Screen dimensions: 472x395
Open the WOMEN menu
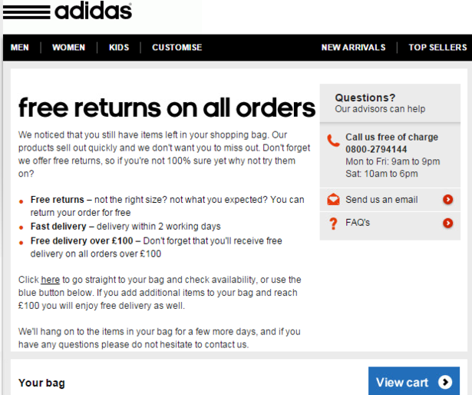(x=68, y=48)
